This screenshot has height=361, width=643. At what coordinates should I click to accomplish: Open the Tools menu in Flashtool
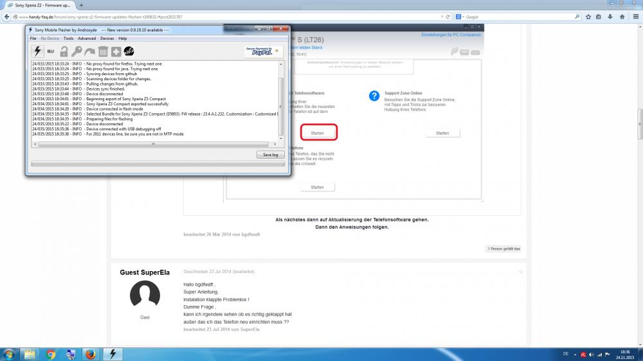click(x=68, y=39)
